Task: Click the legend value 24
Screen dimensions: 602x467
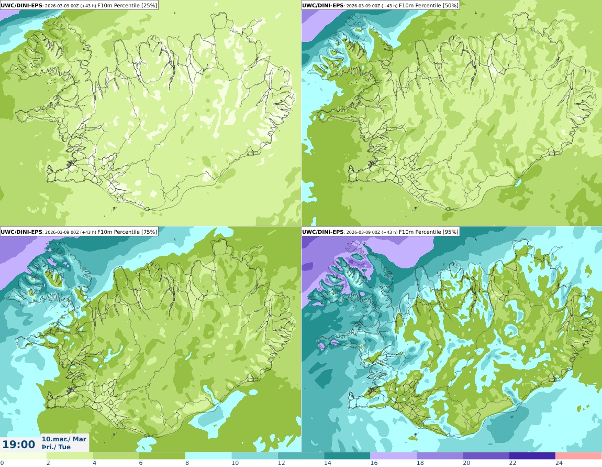Action: point(559,463)
